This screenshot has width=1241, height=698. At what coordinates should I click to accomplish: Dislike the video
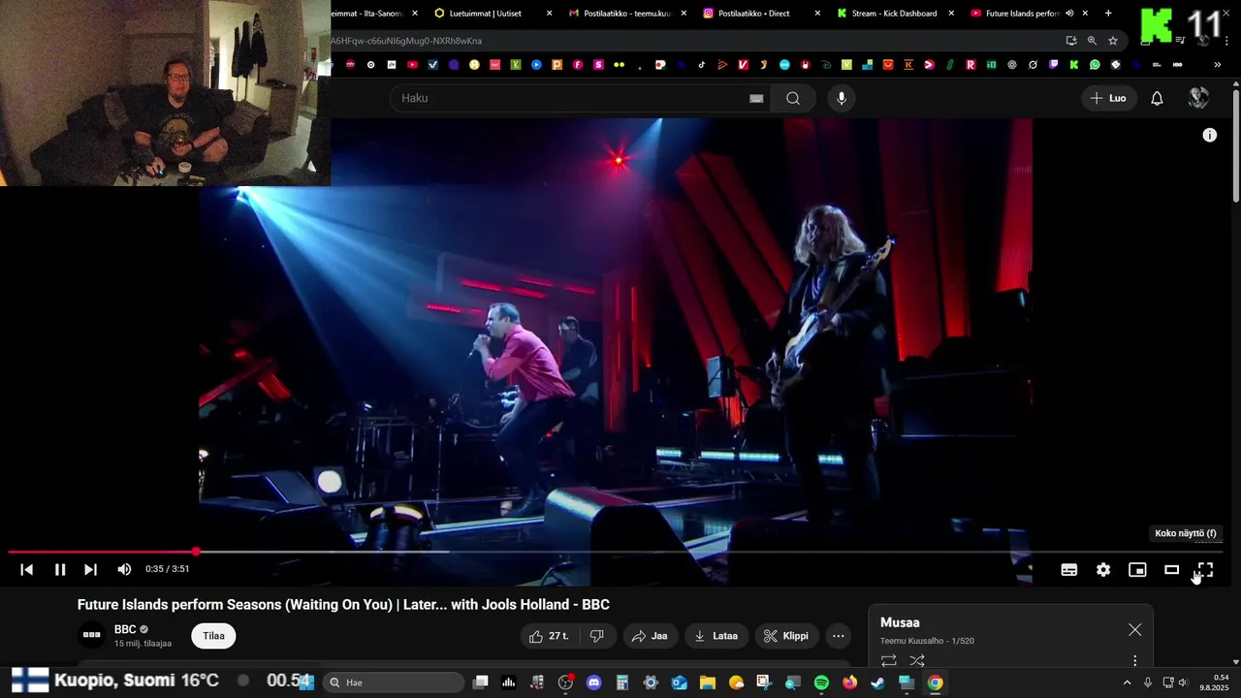coord(597,636)
